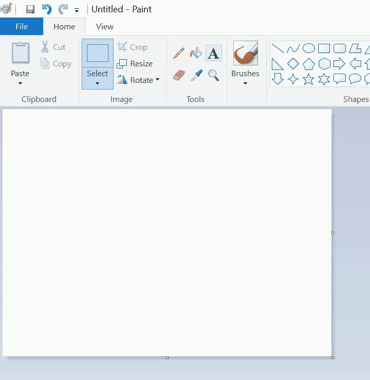
Task: Pick the Rectangle shape
Action: point(324,48)
